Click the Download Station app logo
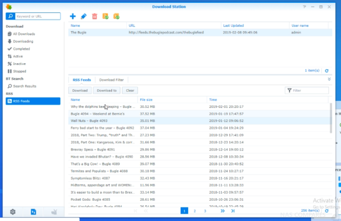The image size is (341, 221). point(9,7)
